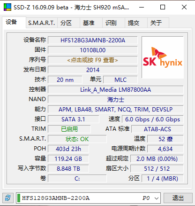The image size is (195, 206).
Task: Close the SSD-Z window
Action: point(184,7)
